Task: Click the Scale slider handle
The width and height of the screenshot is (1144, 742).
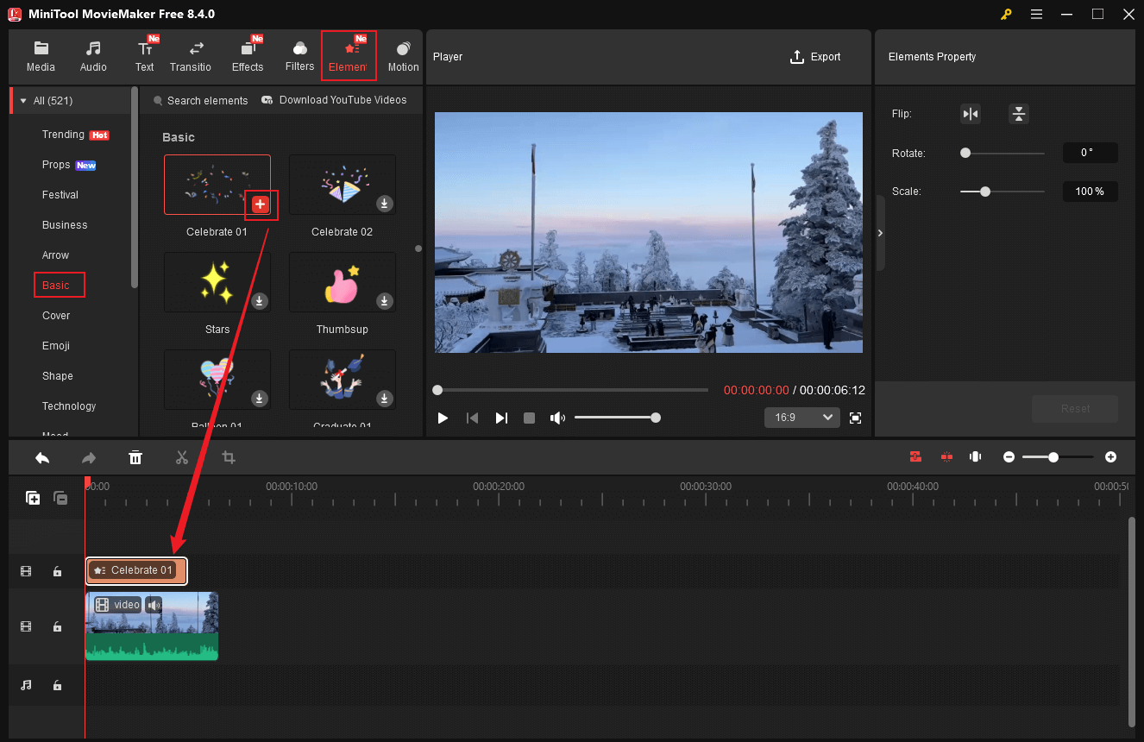Action: coord(984,192)
